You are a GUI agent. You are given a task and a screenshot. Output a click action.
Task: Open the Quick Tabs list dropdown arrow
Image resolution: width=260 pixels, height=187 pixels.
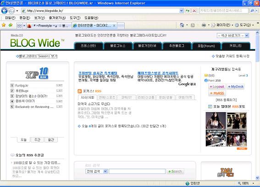(24, 26)
